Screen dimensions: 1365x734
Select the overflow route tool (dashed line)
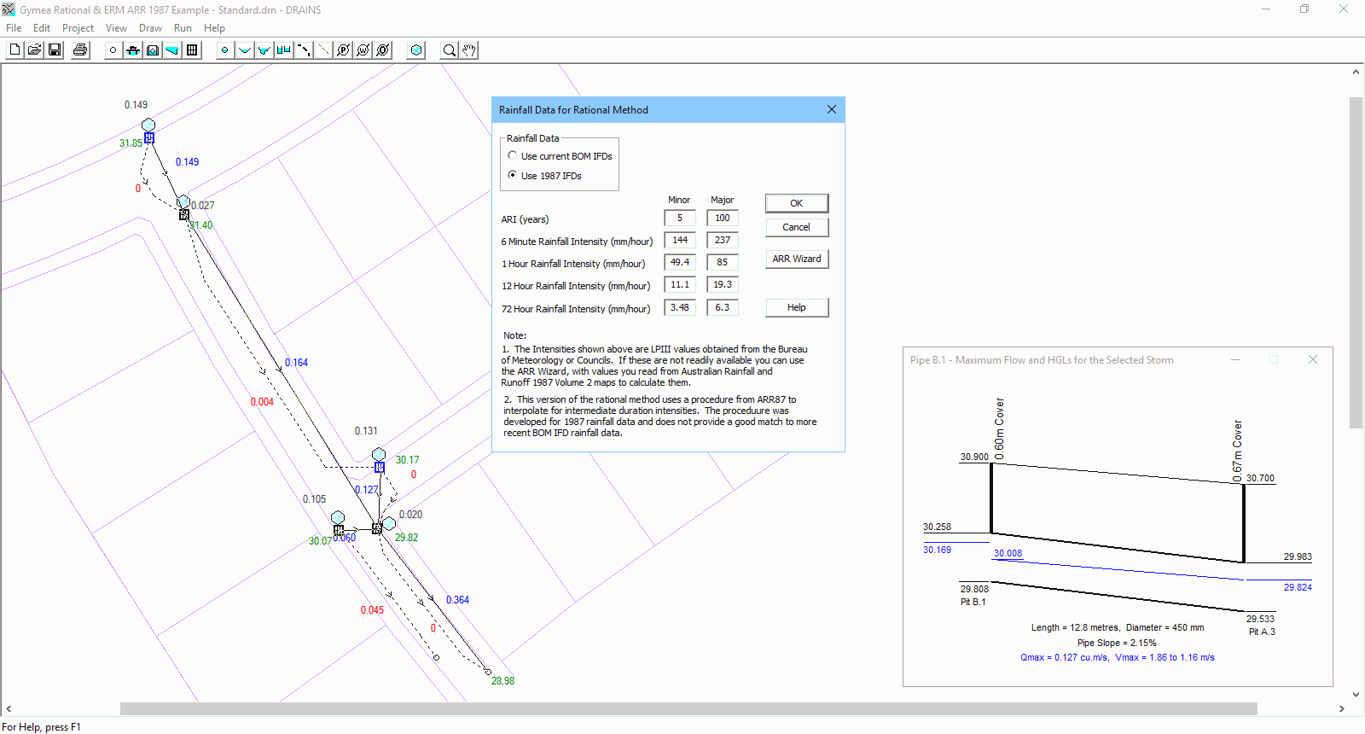pyautogui.click(x=303, y=50)
